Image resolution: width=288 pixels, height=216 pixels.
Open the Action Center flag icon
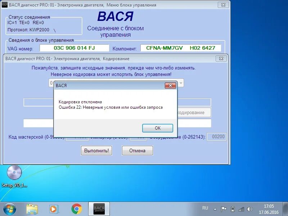coord(224,209)
